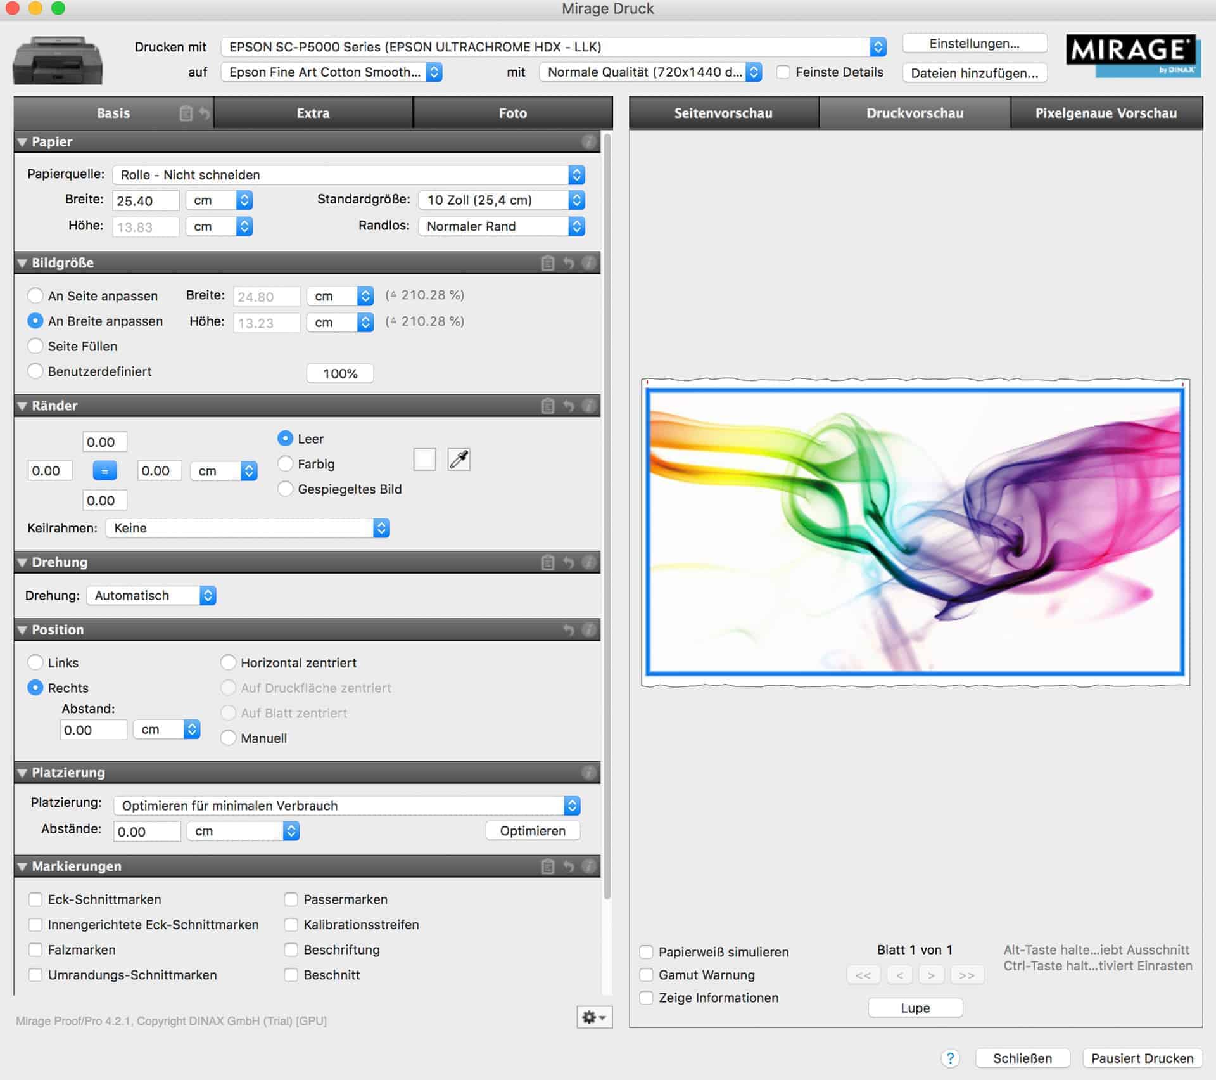1216x1080 pixels.
Task: Collapse the Ränder section triangle
Action: tap(22, 406)
